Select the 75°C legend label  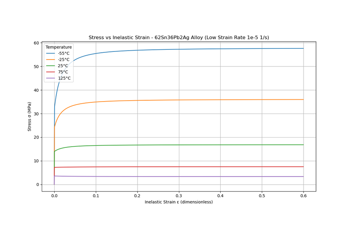pos(63,72)
